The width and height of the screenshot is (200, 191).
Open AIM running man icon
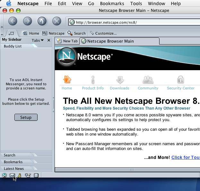(x=20, y=175)
